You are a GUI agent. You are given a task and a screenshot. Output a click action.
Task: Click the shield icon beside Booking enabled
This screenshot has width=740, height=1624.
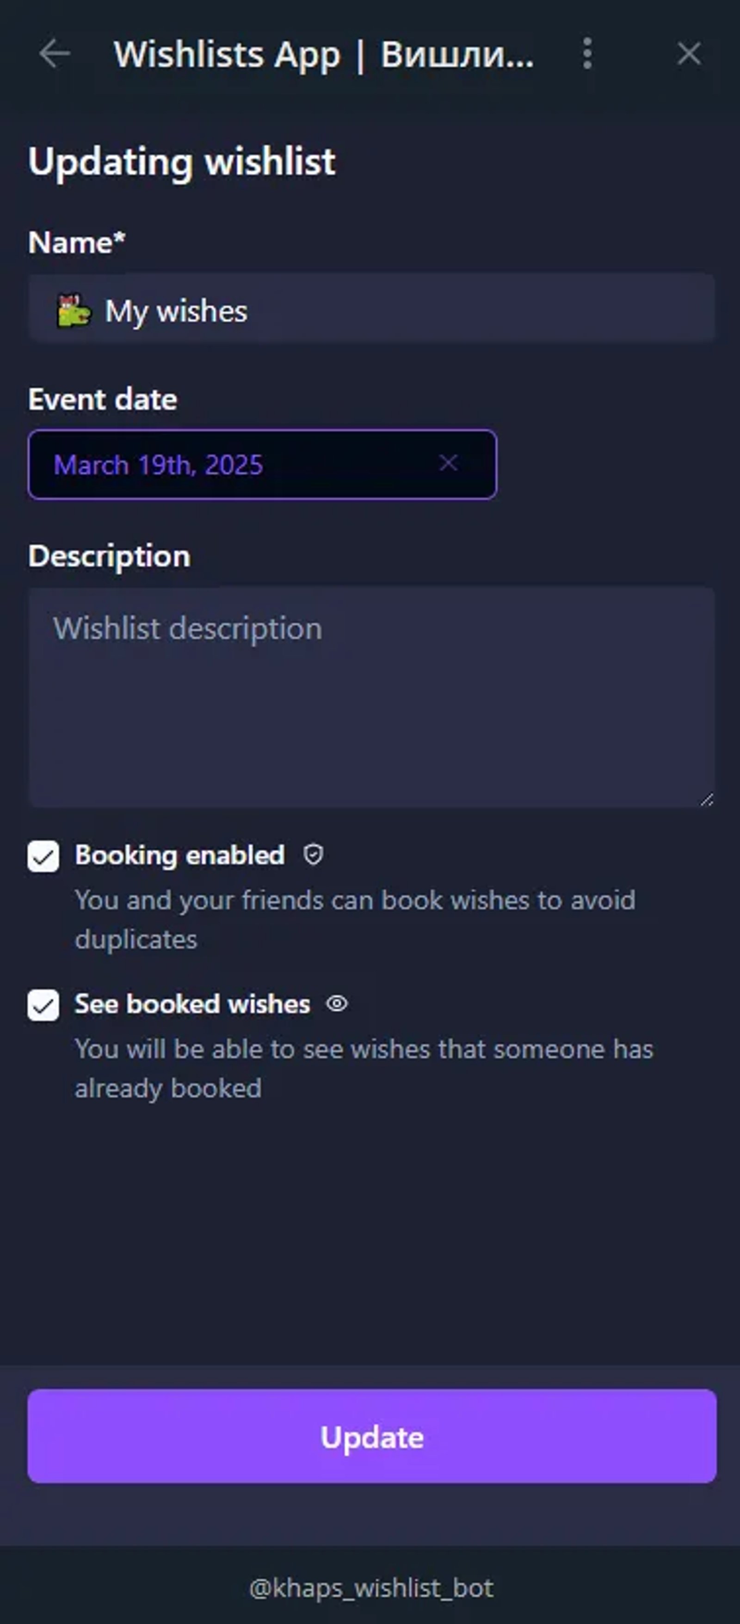[x=313, y=855]
